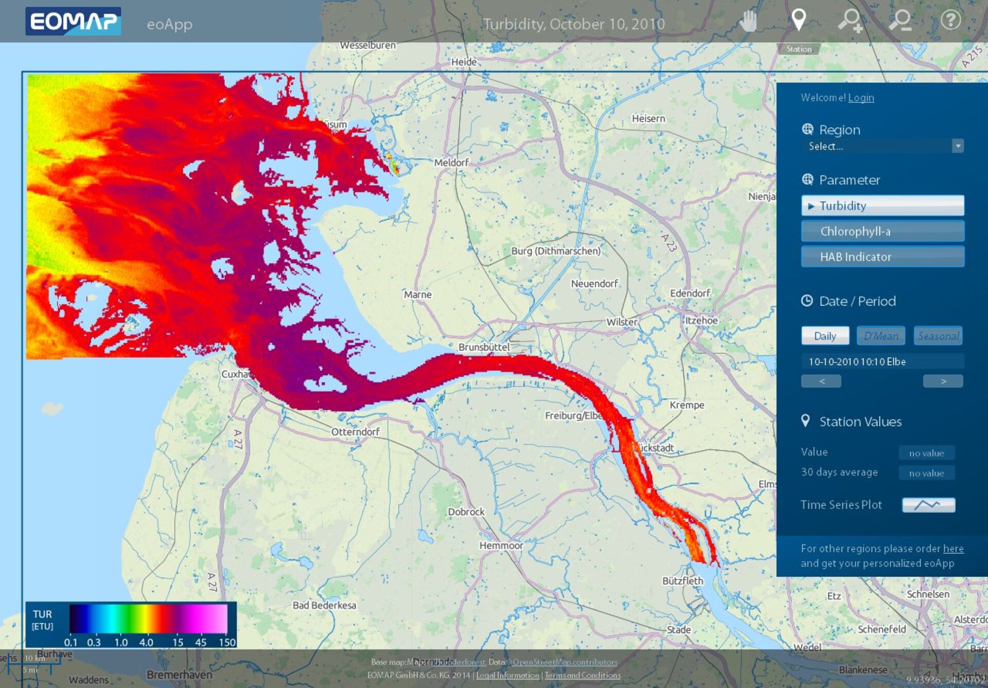Screen dimensions: 988x688
Task: Click the Otterndorf map label
Action: tap(355, 432)
